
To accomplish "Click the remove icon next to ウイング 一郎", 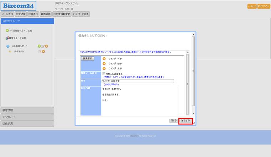I will point(104,58).
